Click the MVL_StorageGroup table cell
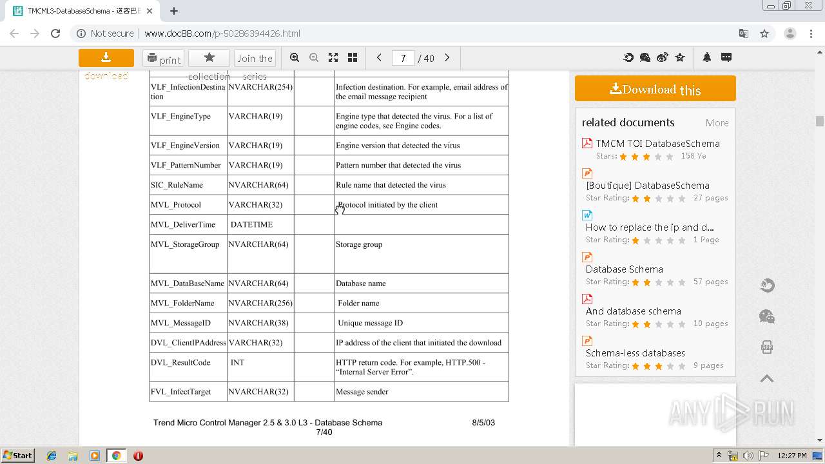The height and width of the screenshot is (464, 825). (188, 254)
